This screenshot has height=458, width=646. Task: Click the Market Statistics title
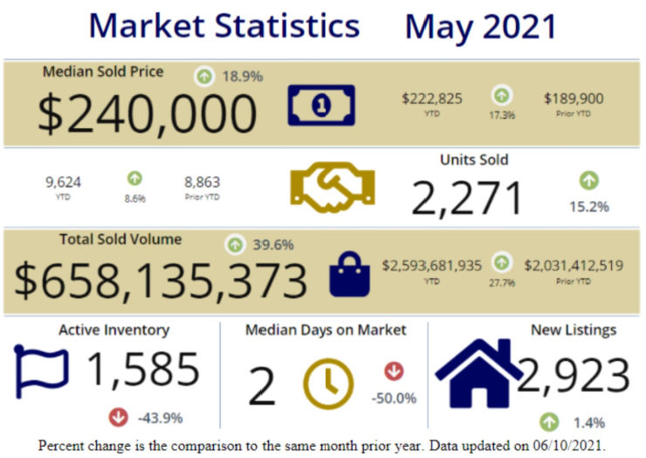point(223,25)
